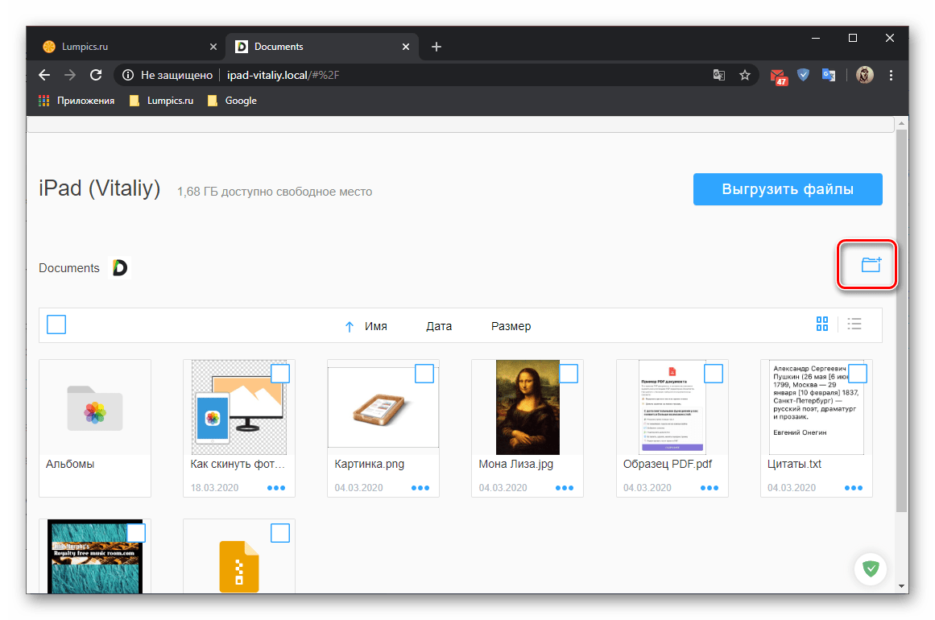This screenshot has height=620, width=935.
Task: Open the Lumpics.ru bookmark
Action: pyautogui.click(x=161, y=101)
